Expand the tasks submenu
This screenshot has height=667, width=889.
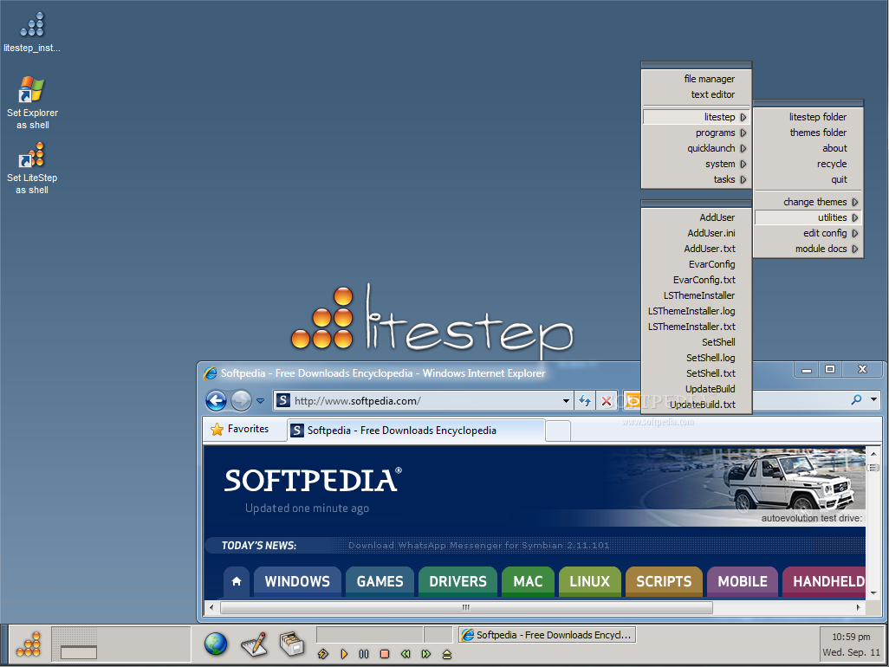coord(697,179)
